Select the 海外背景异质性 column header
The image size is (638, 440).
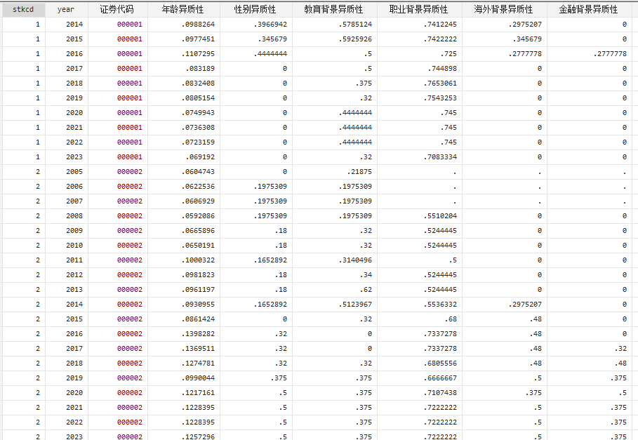pos(503,10)
